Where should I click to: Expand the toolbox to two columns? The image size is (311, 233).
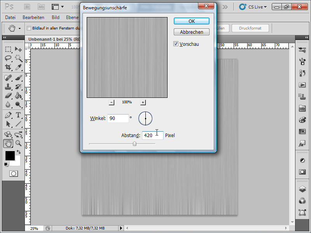coord(4,37)
